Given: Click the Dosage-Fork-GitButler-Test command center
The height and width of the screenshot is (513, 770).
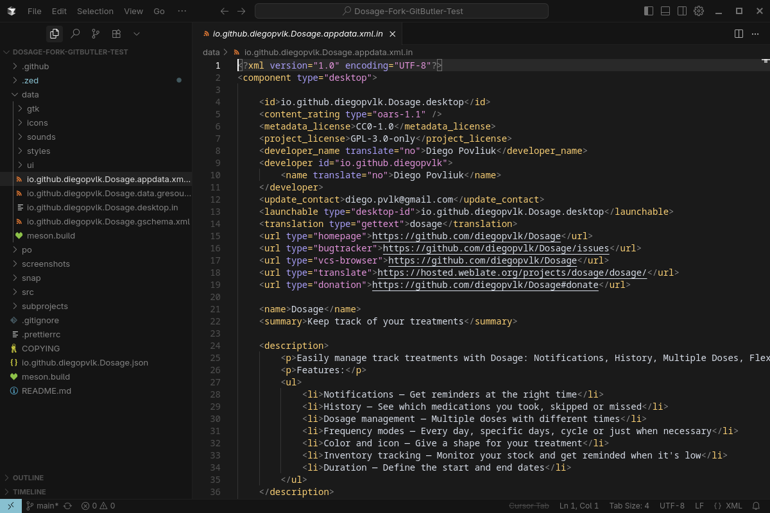Looking at the screenshot, I should click(x=402, y=11).
